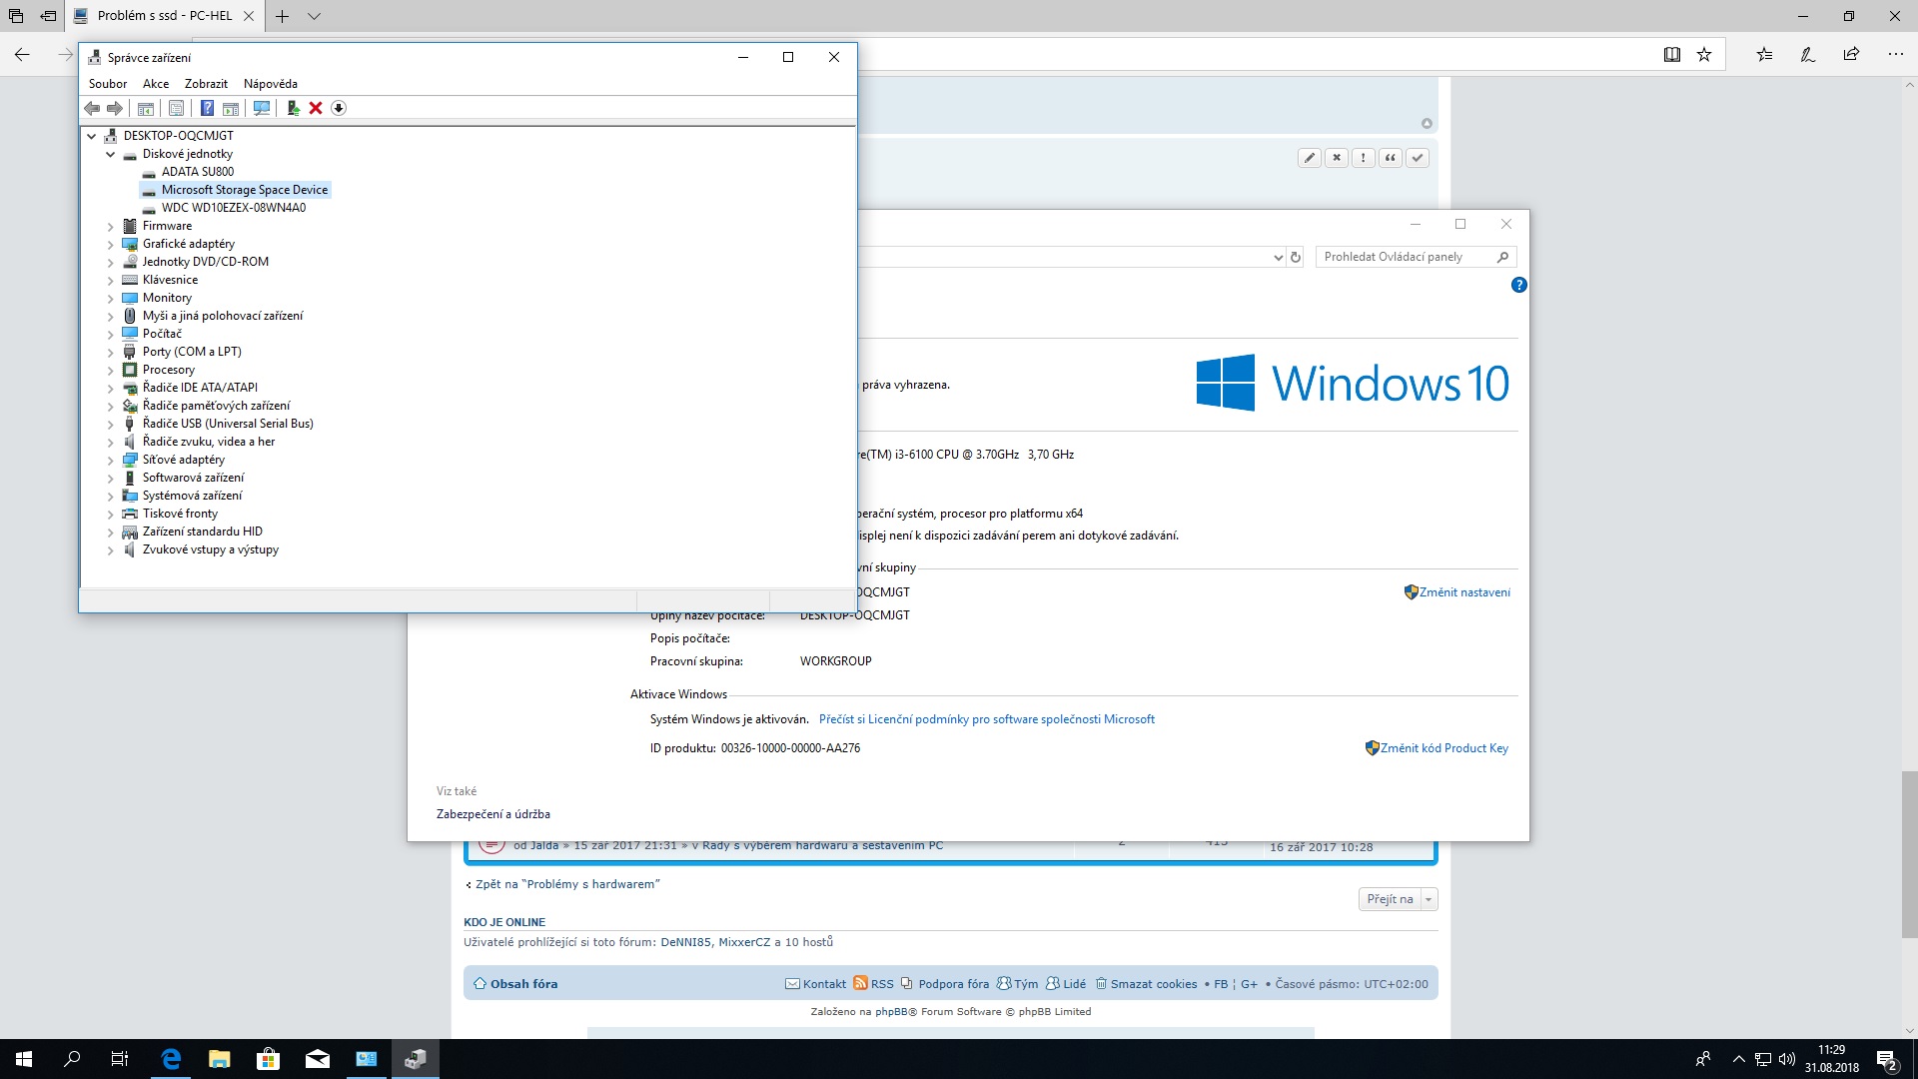The image size is (1918, 1079).
Task: Open the blue help question mark icon
Action: point(207,108)
